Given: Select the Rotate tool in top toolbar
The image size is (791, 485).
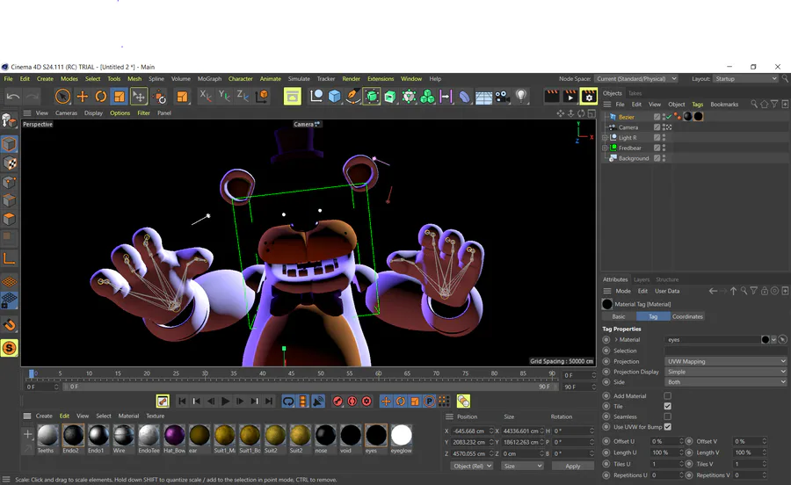Looking at the screenshot, I should coord(101,96).
